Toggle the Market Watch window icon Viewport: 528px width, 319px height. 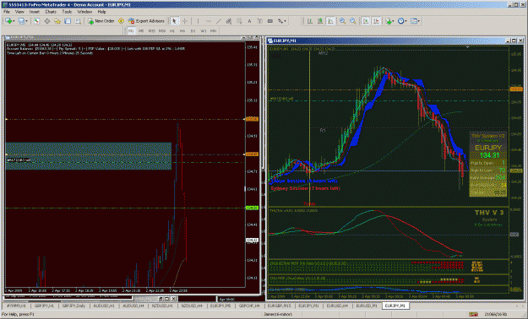point(36,21)
